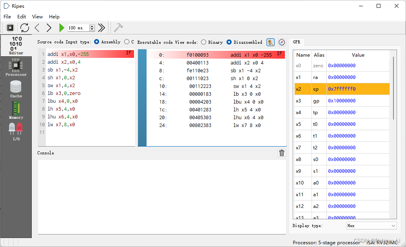Click source line 'lw x7,8,x0'
406x247 pixels.
61,124
